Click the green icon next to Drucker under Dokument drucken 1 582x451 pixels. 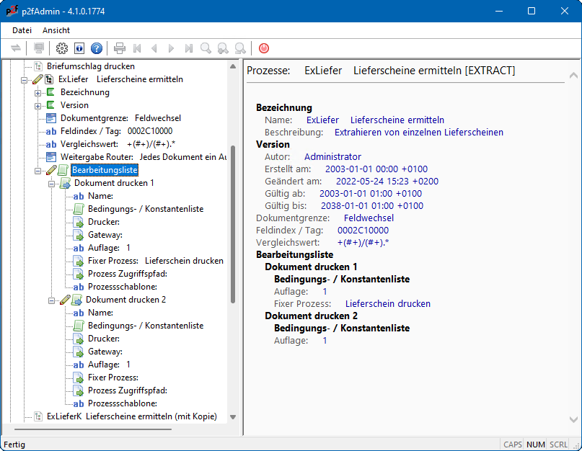pyautogui.click(x=79, y=222)
